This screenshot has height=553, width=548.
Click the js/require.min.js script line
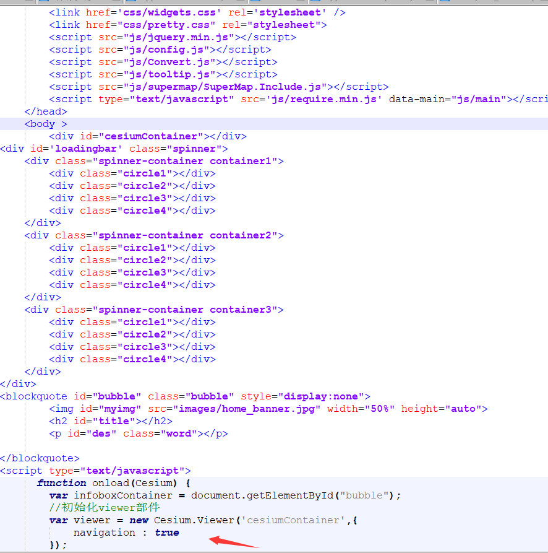pos(298,99)
